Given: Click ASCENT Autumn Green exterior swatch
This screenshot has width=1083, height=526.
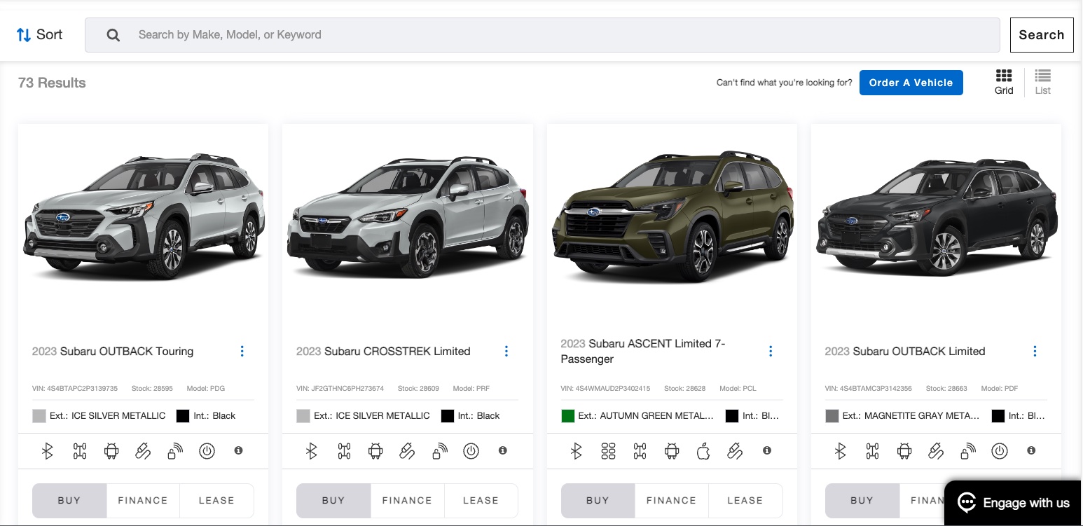Looking at the screenshot, I should [x=567, y=416].
